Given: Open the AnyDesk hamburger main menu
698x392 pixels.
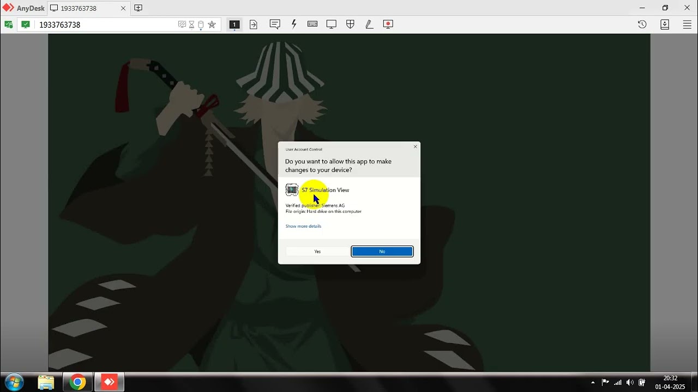Looking at the screenshot, I should 687,24.
